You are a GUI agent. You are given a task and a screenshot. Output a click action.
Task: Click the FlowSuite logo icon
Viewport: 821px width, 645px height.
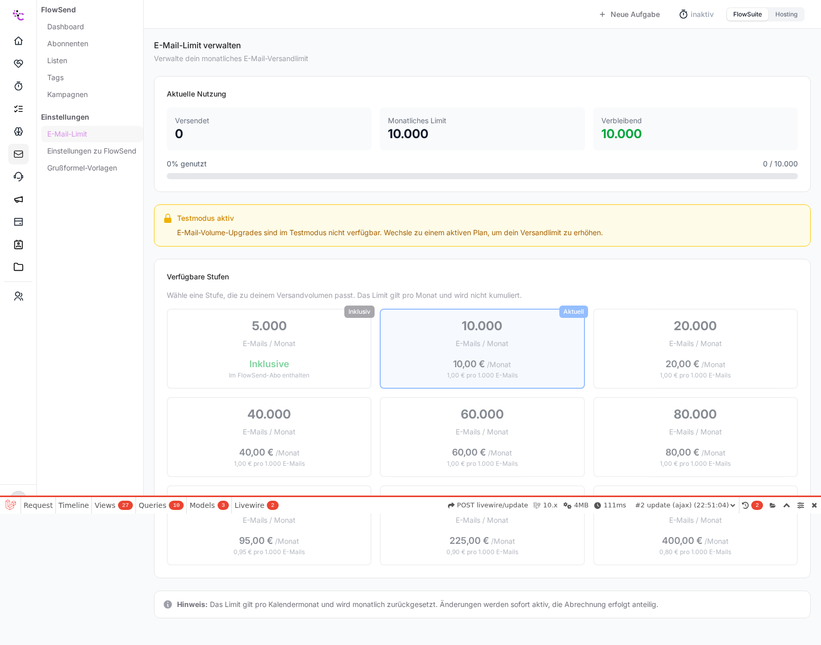pyautogui.click(x=18, y=15)
